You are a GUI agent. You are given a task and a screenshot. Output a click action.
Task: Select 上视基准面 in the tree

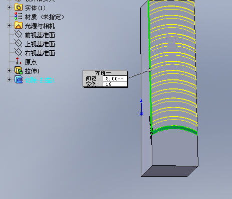[x=40, y=44]
